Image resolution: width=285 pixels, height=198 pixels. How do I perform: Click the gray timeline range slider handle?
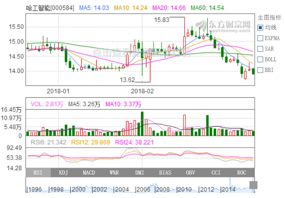click(253, 185)
